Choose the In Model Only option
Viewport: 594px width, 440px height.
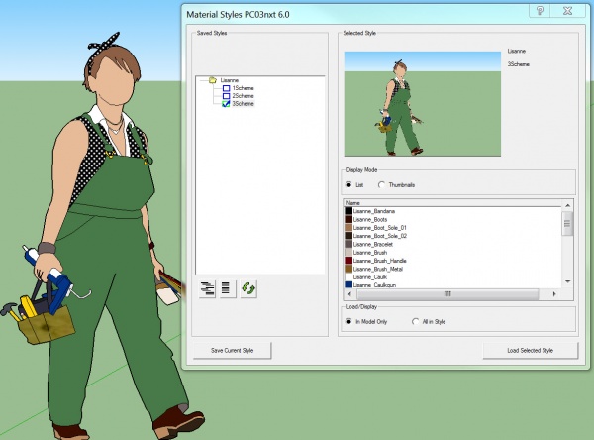(x=348, y=321)
